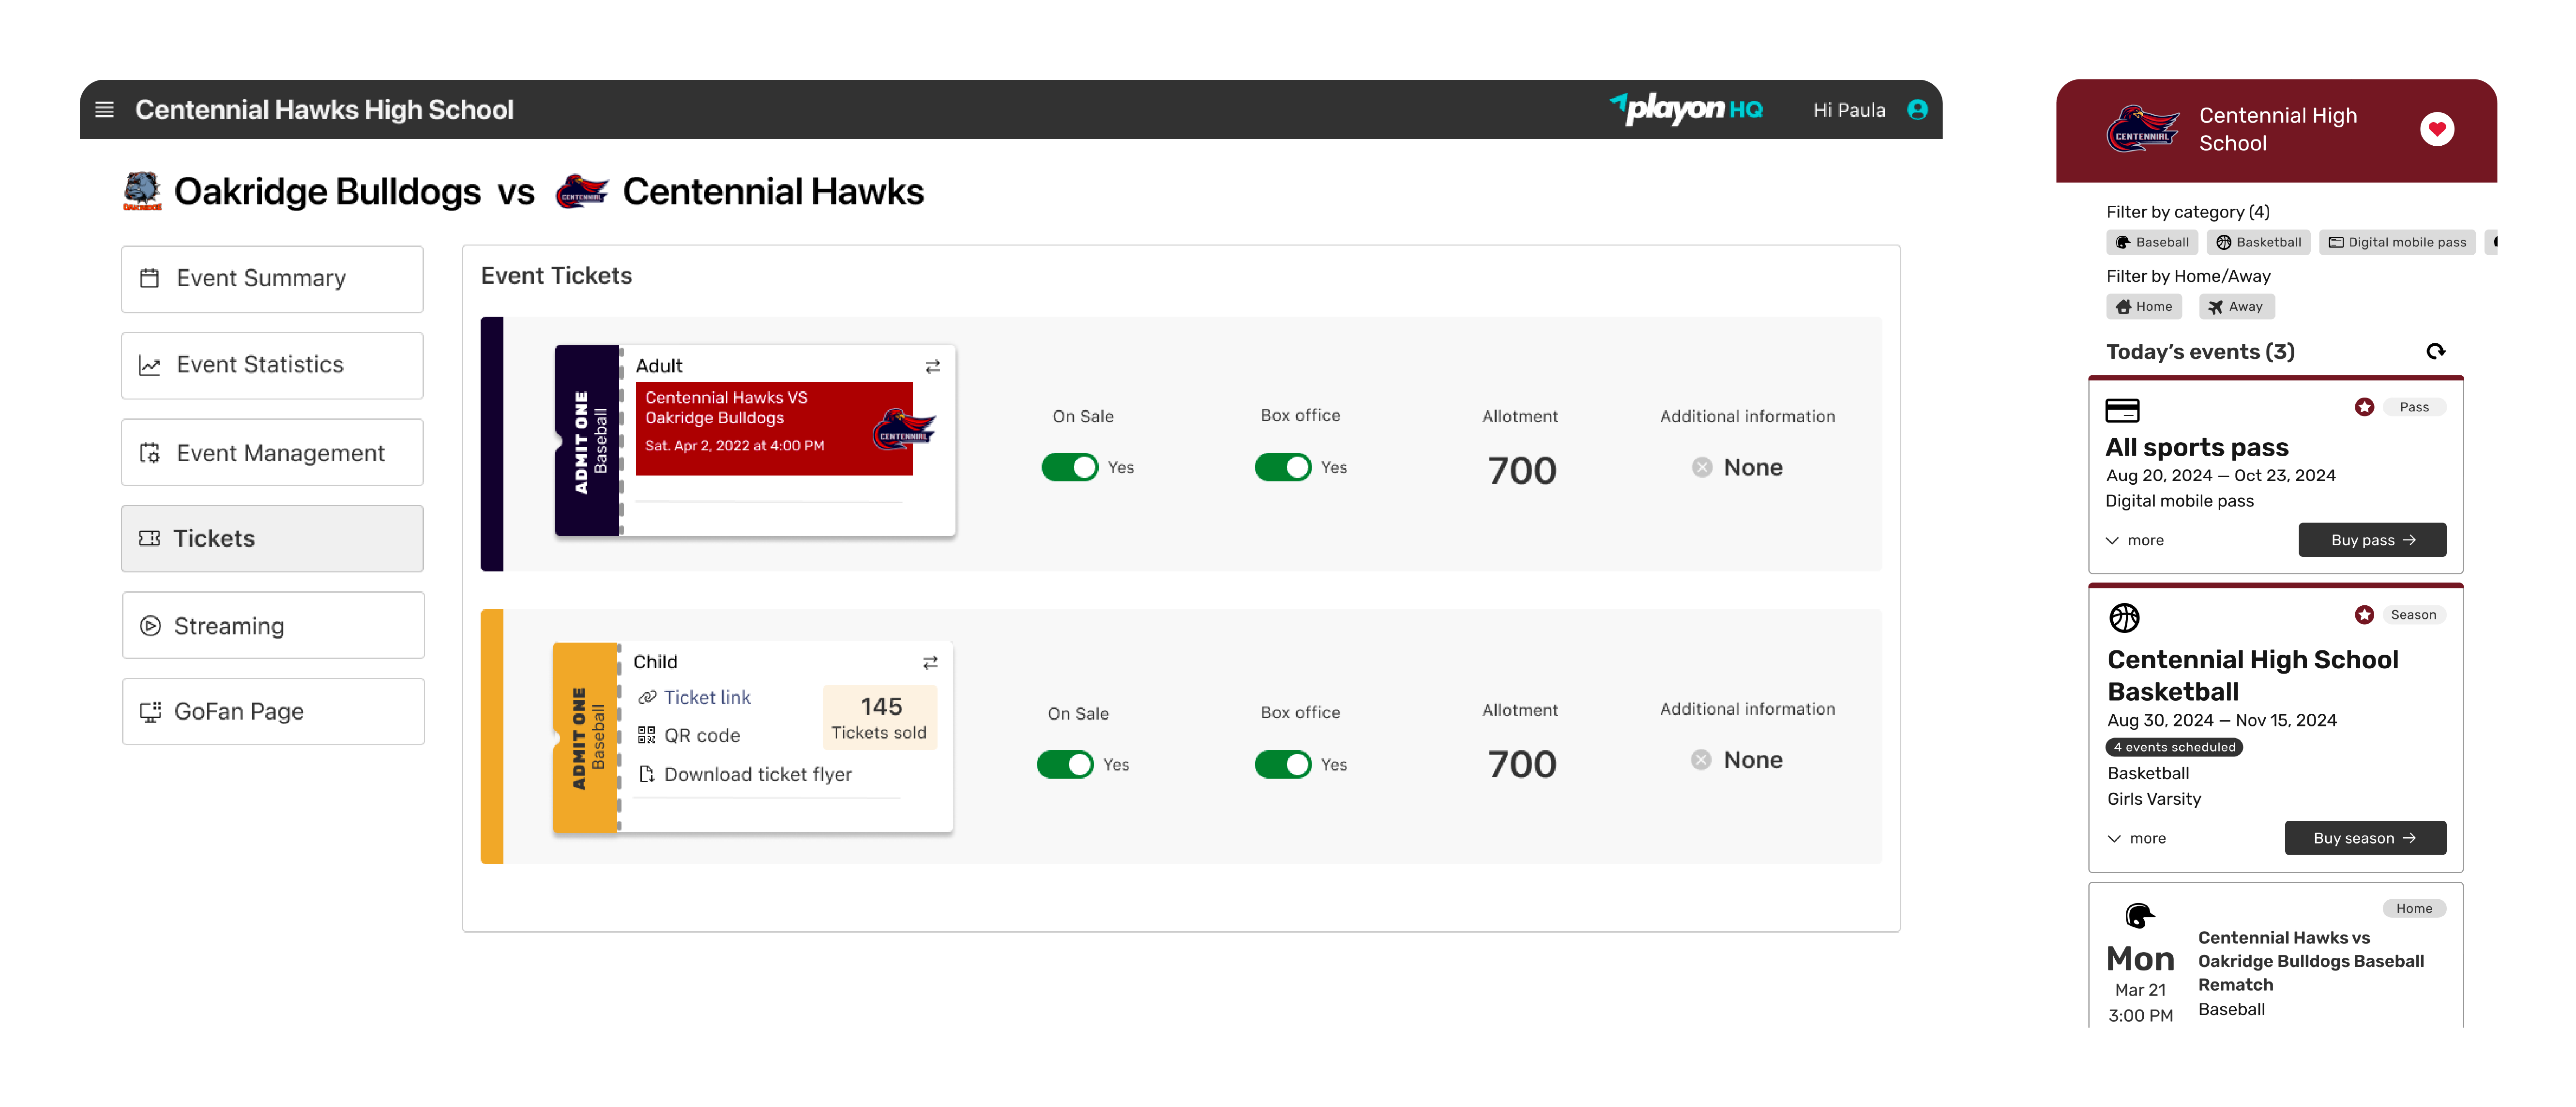Screen dimensions: 2576x1107
Task: Click the star badge beside Season label
Action: coord(2364,615)
